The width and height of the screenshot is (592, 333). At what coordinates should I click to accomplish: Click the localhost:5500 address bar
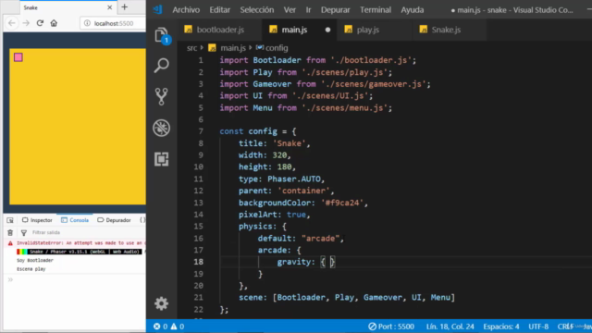[113, 23]
